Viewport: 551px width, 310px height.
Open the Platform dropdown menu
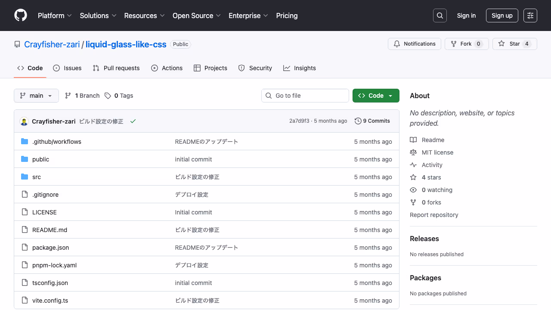(55, 15)
